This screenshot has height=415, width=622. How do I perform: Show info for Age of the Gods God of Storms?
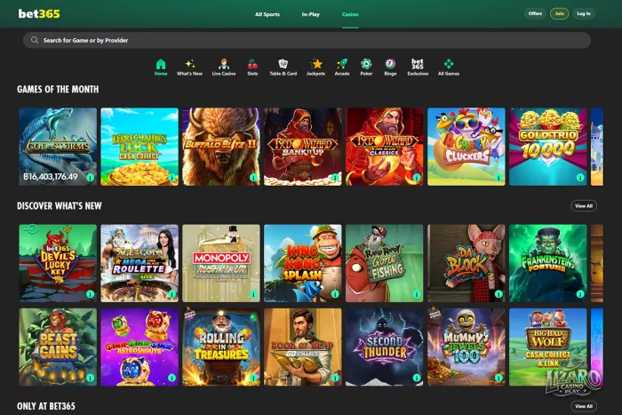[91, 178]
